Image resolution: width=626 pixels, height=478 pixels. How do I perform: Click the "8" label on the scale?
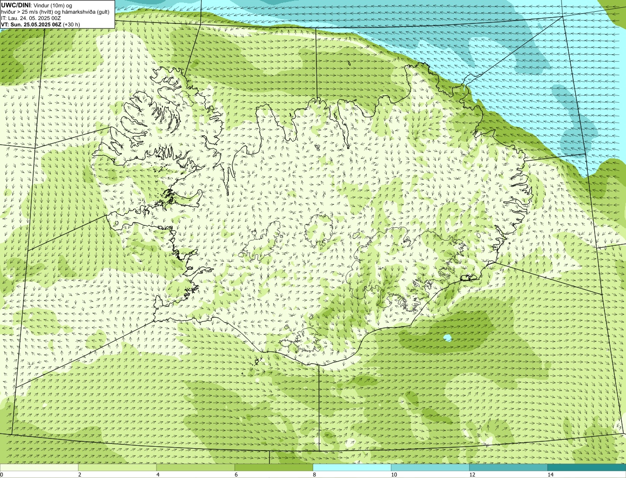pos(314,475)
